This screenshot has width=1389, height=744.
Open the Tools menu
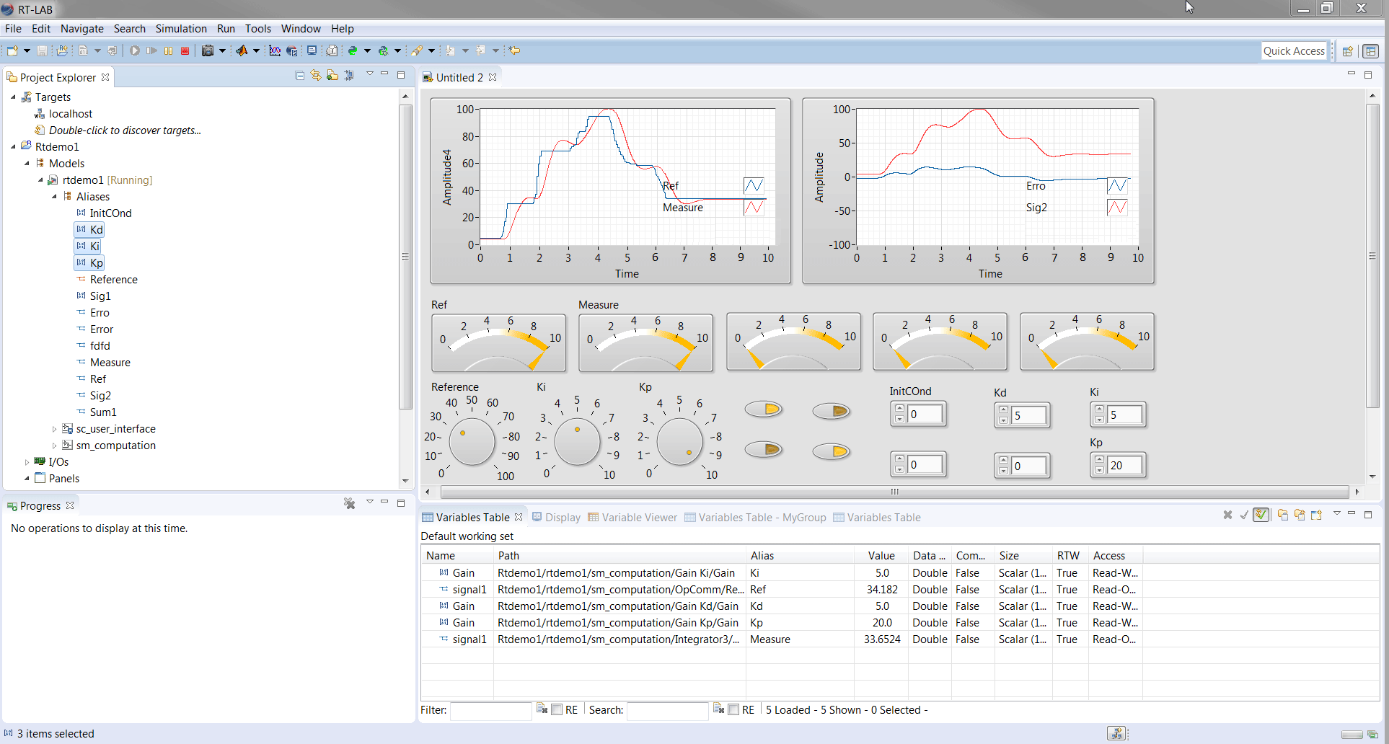tap(258, 29)
